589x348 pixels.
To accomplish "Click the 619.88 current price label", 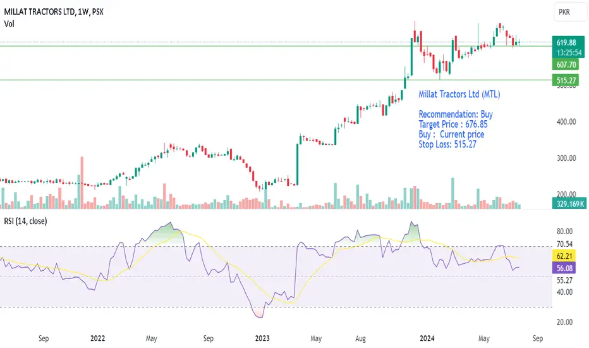I will coord(566,42).
